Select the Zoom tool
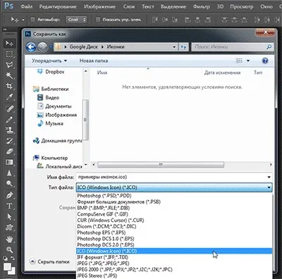 click(x=9, y=249)
